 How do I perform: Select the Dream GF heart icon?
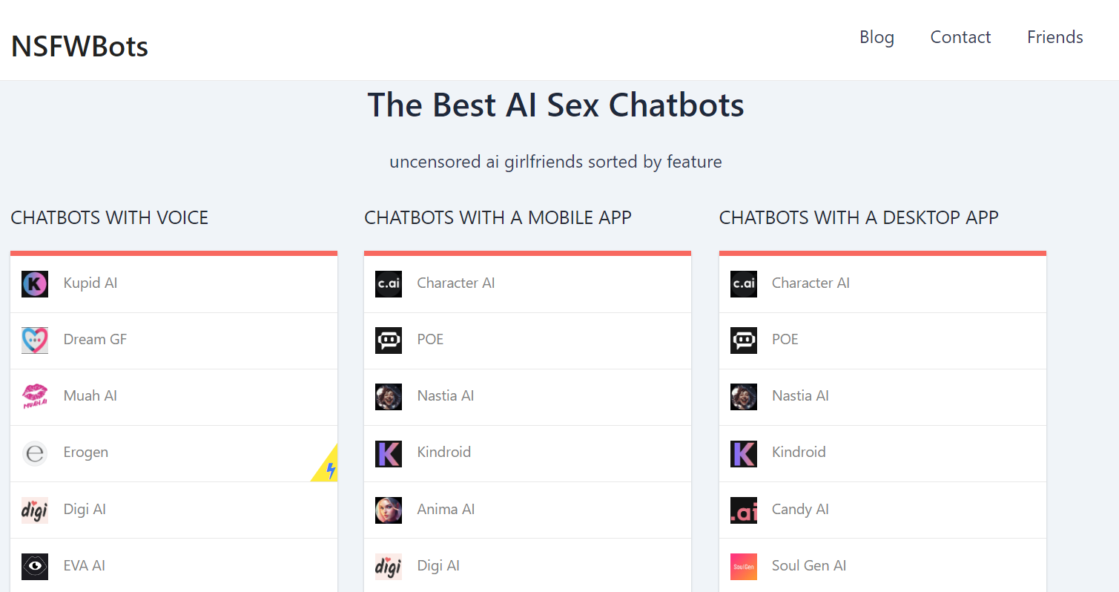click(x=34, y=340)
